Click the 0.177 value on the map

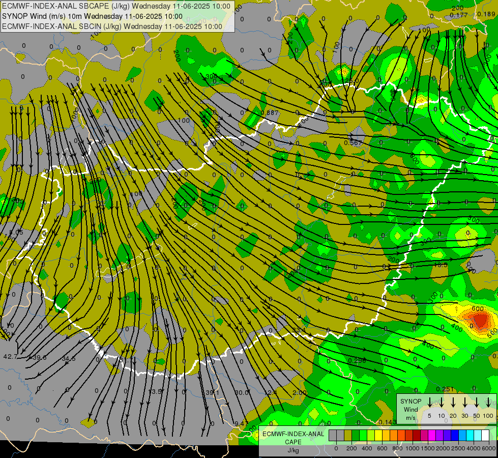(459, 15)
